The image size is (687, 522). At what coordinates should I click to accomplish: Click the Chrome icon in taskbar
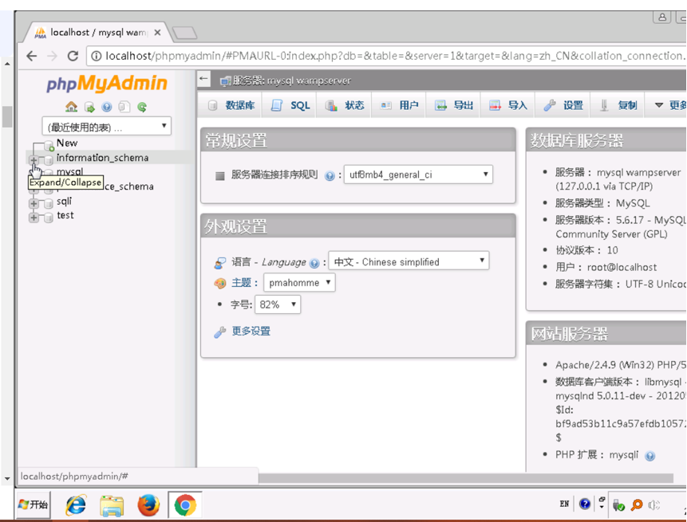(185, 505)
